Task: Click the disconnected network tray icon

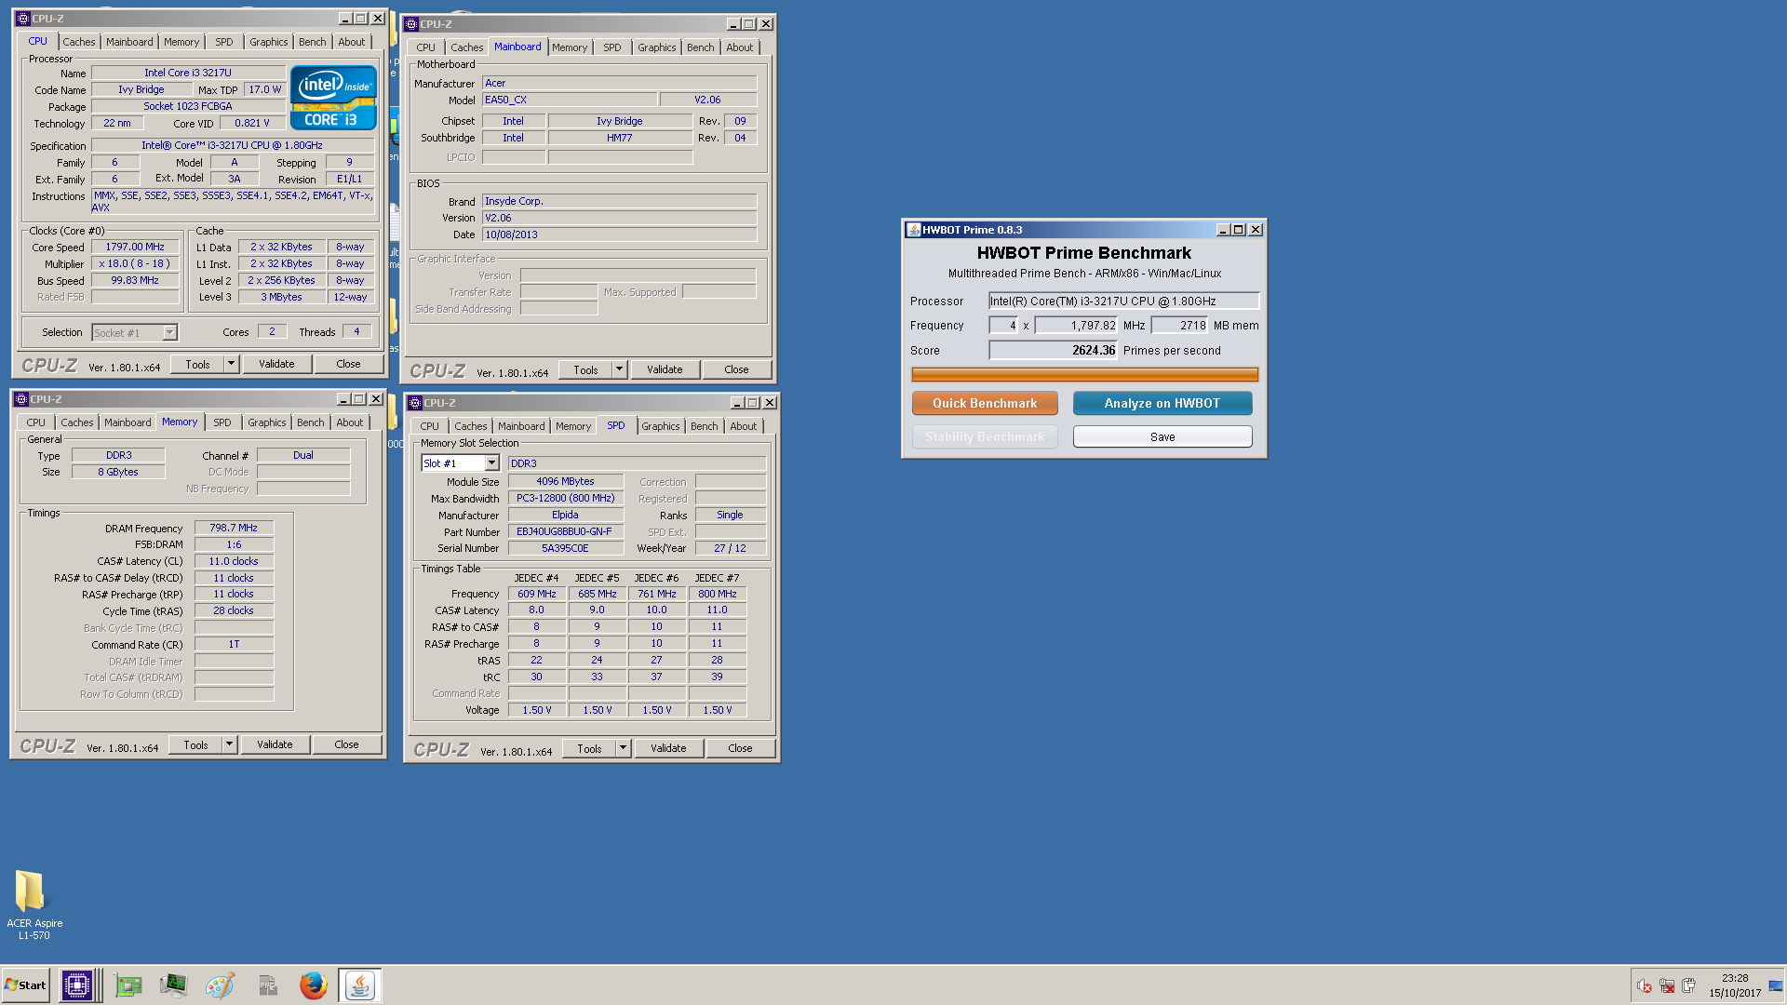Action: [x=1667, y=986]
